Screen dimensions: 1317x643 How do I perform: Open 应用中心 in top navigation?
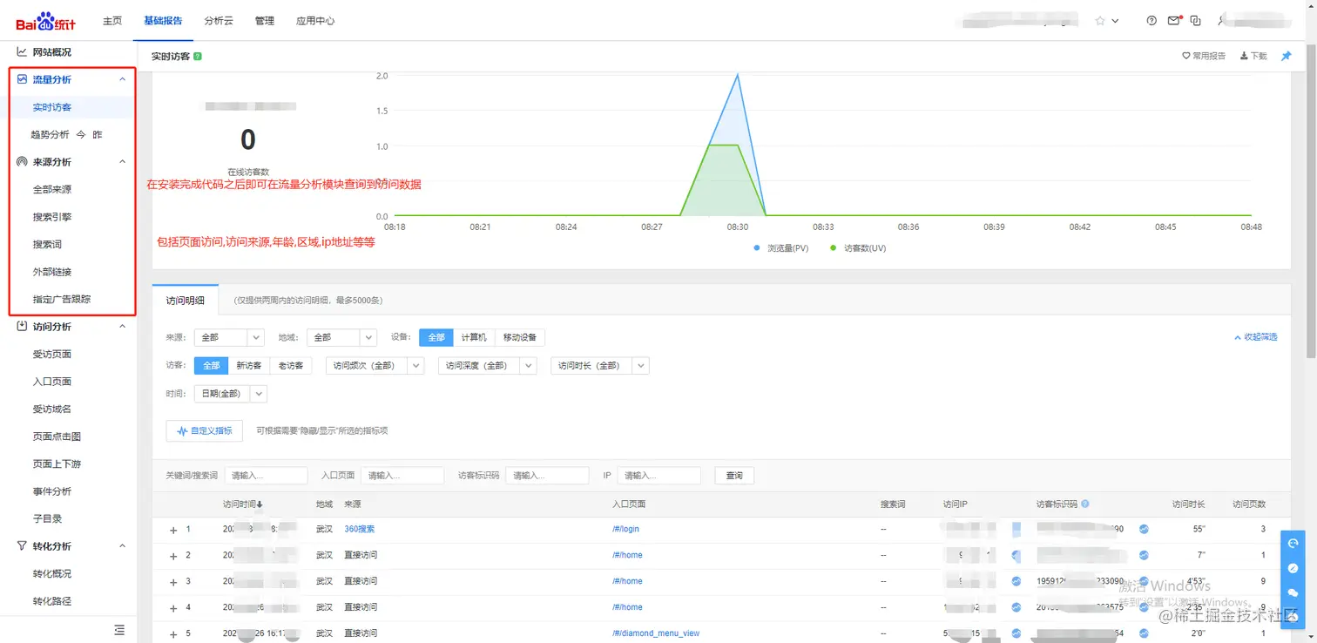click(315, 21)
